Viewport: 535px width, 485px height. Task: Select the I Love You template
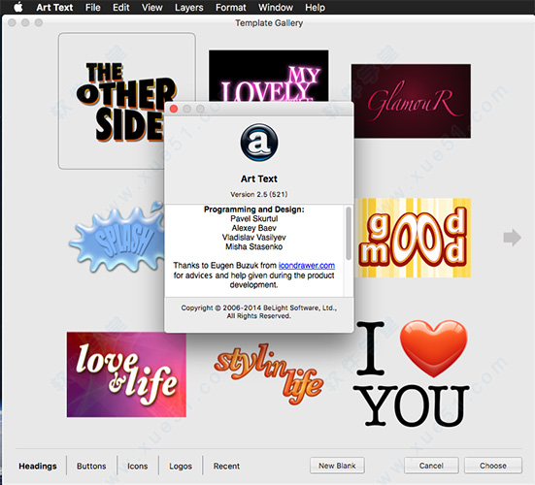(x=413, y=373)
